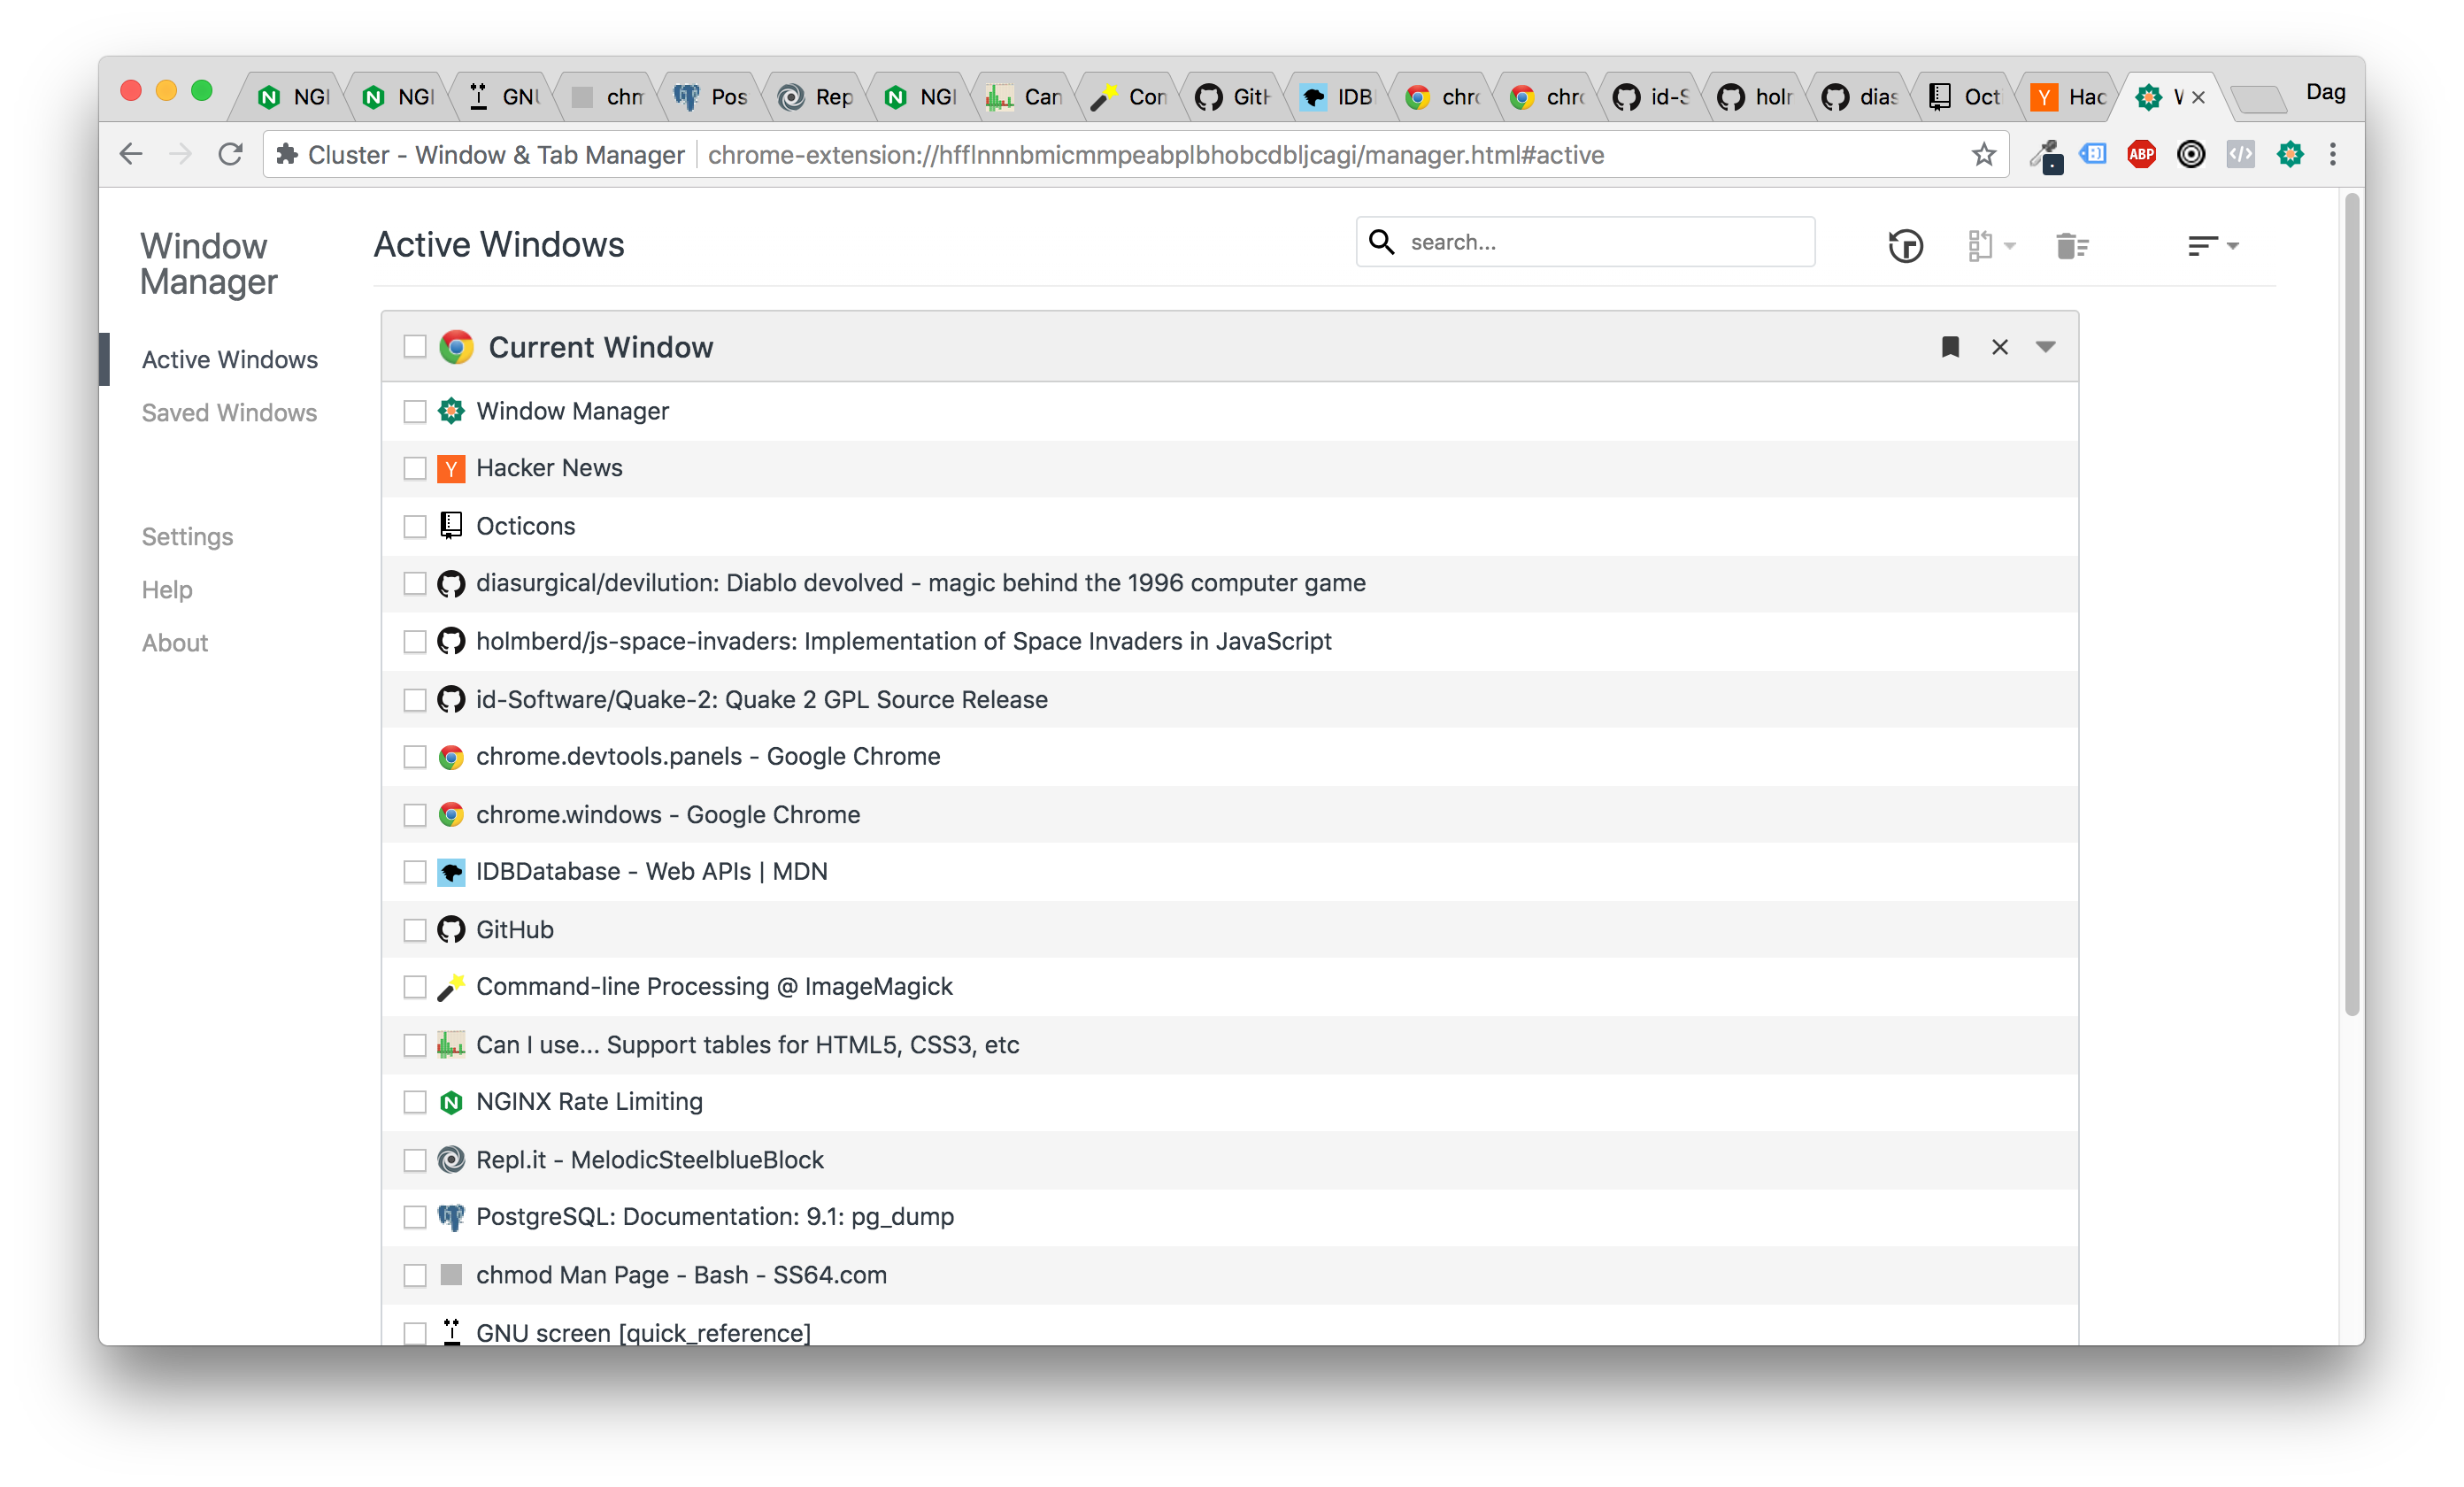Image resolution: width=2464 pixels, height=1487 pixels.
Task: Bookmark the Current Window
Action: 1950,347
